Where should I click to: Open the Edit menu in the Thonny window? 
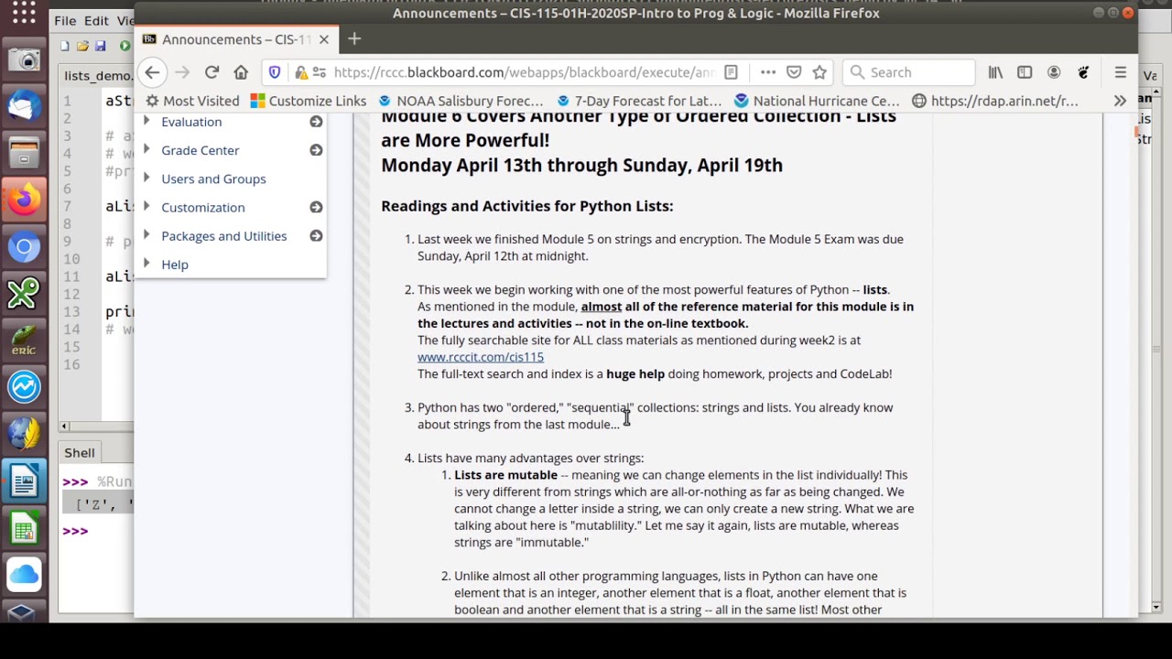click(x=96, y=20)
